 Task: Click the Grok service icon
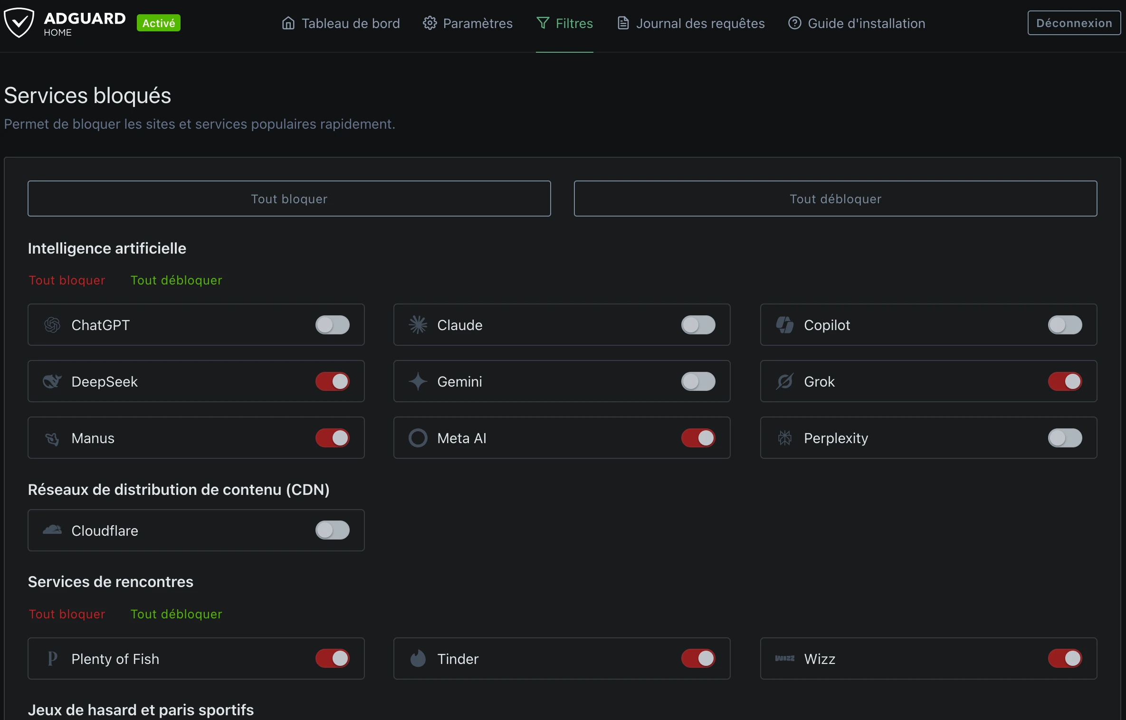pyautogui.click(x=785, y=381)
